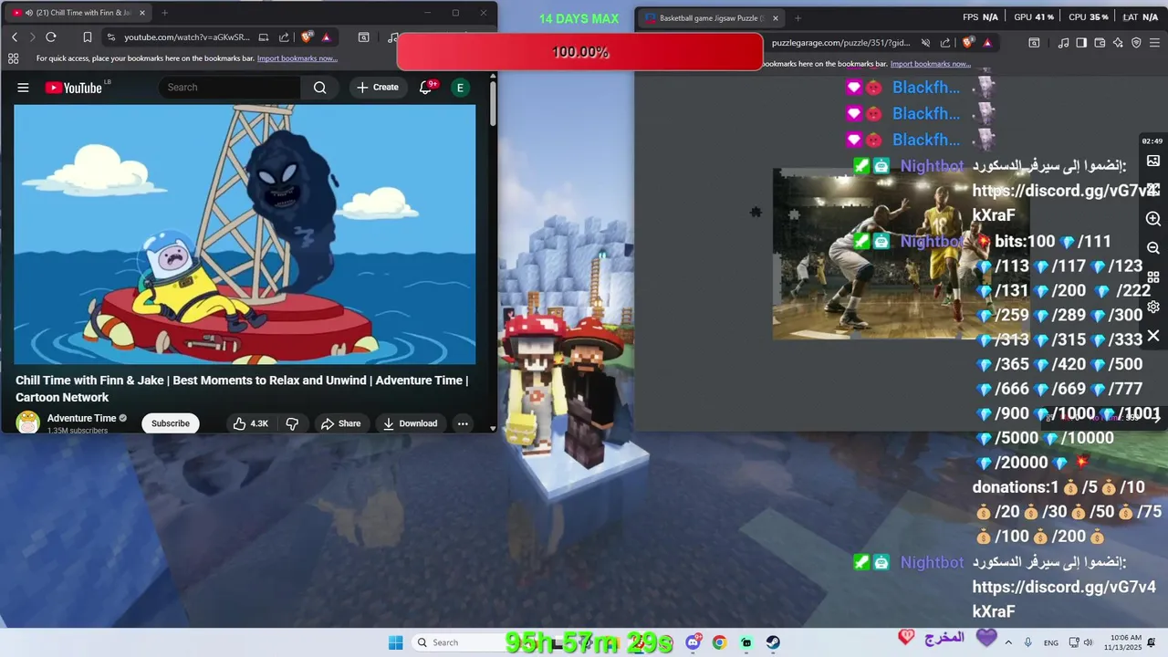1168x657 pixels.
Task: Zoom in on the jigsaw puzzle
Action: [x=1153, y=219]
